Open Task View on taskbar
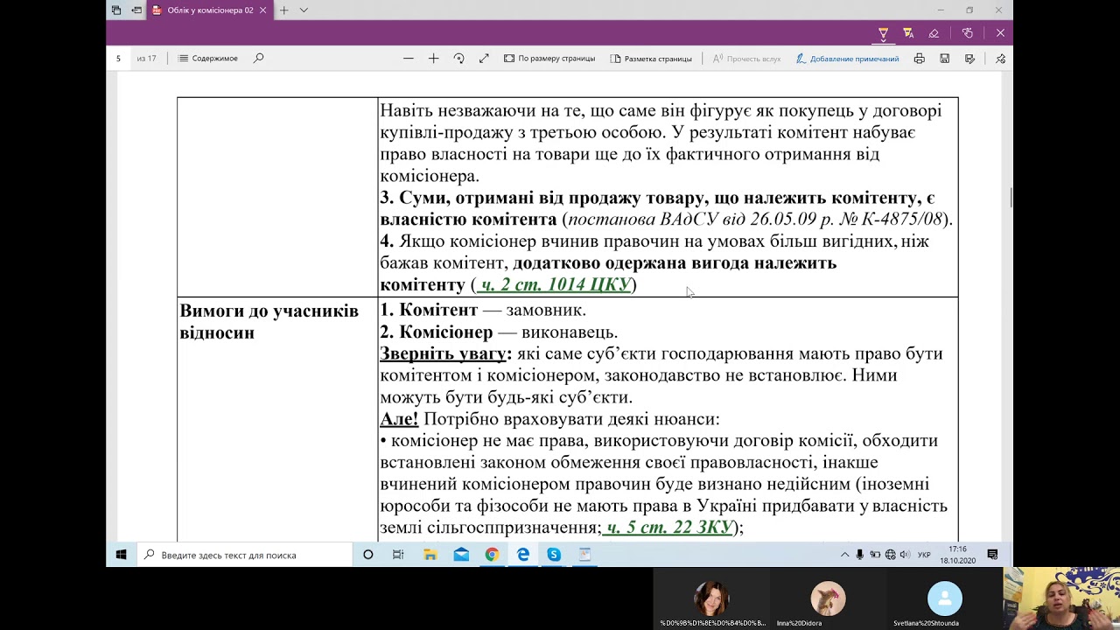1120x630 pixels. [x=398, y=555]
